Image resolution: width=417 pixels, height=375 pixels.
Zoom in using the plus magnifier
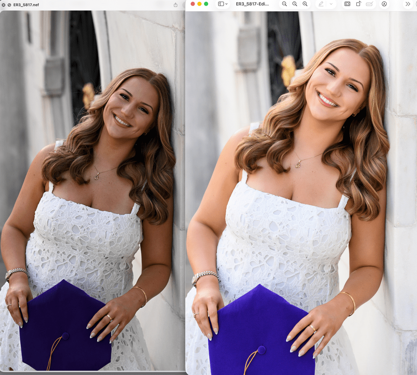click(x=305, y=4)
